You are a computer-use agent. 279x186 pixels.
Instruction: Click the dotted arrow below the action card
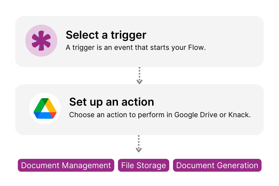pos(139,144)
